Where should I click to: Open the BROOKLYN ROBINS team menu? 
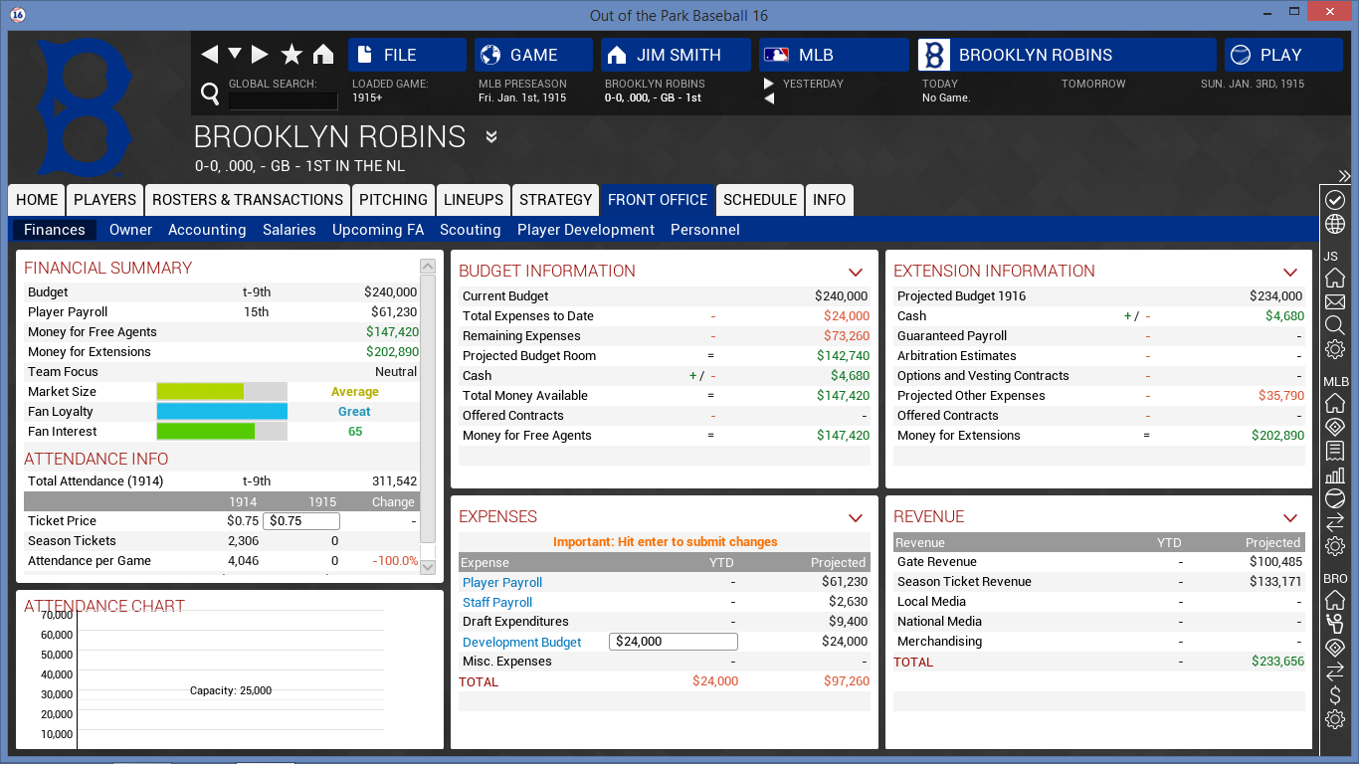1067,55
